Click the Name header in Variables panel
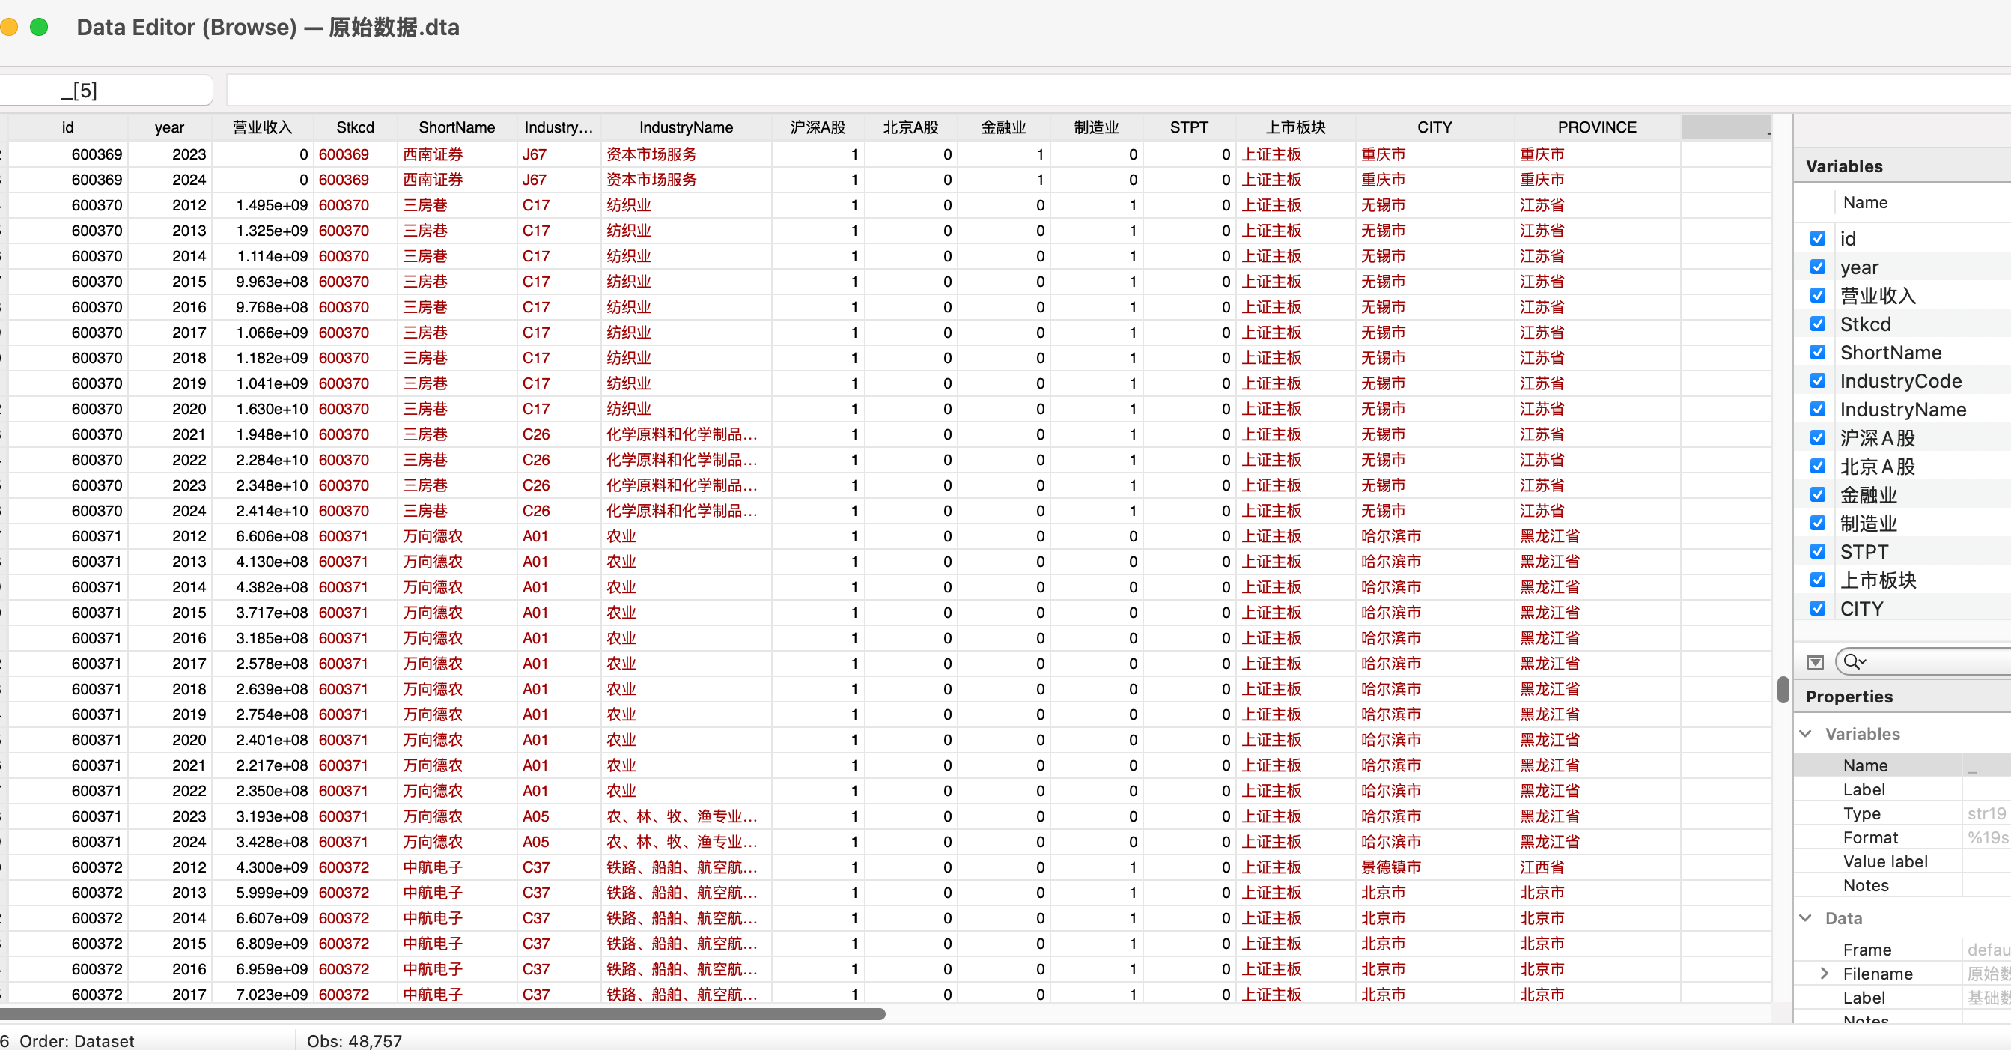The height and width of the screenshot is (1050, 2011). [x=1865, y=203]
